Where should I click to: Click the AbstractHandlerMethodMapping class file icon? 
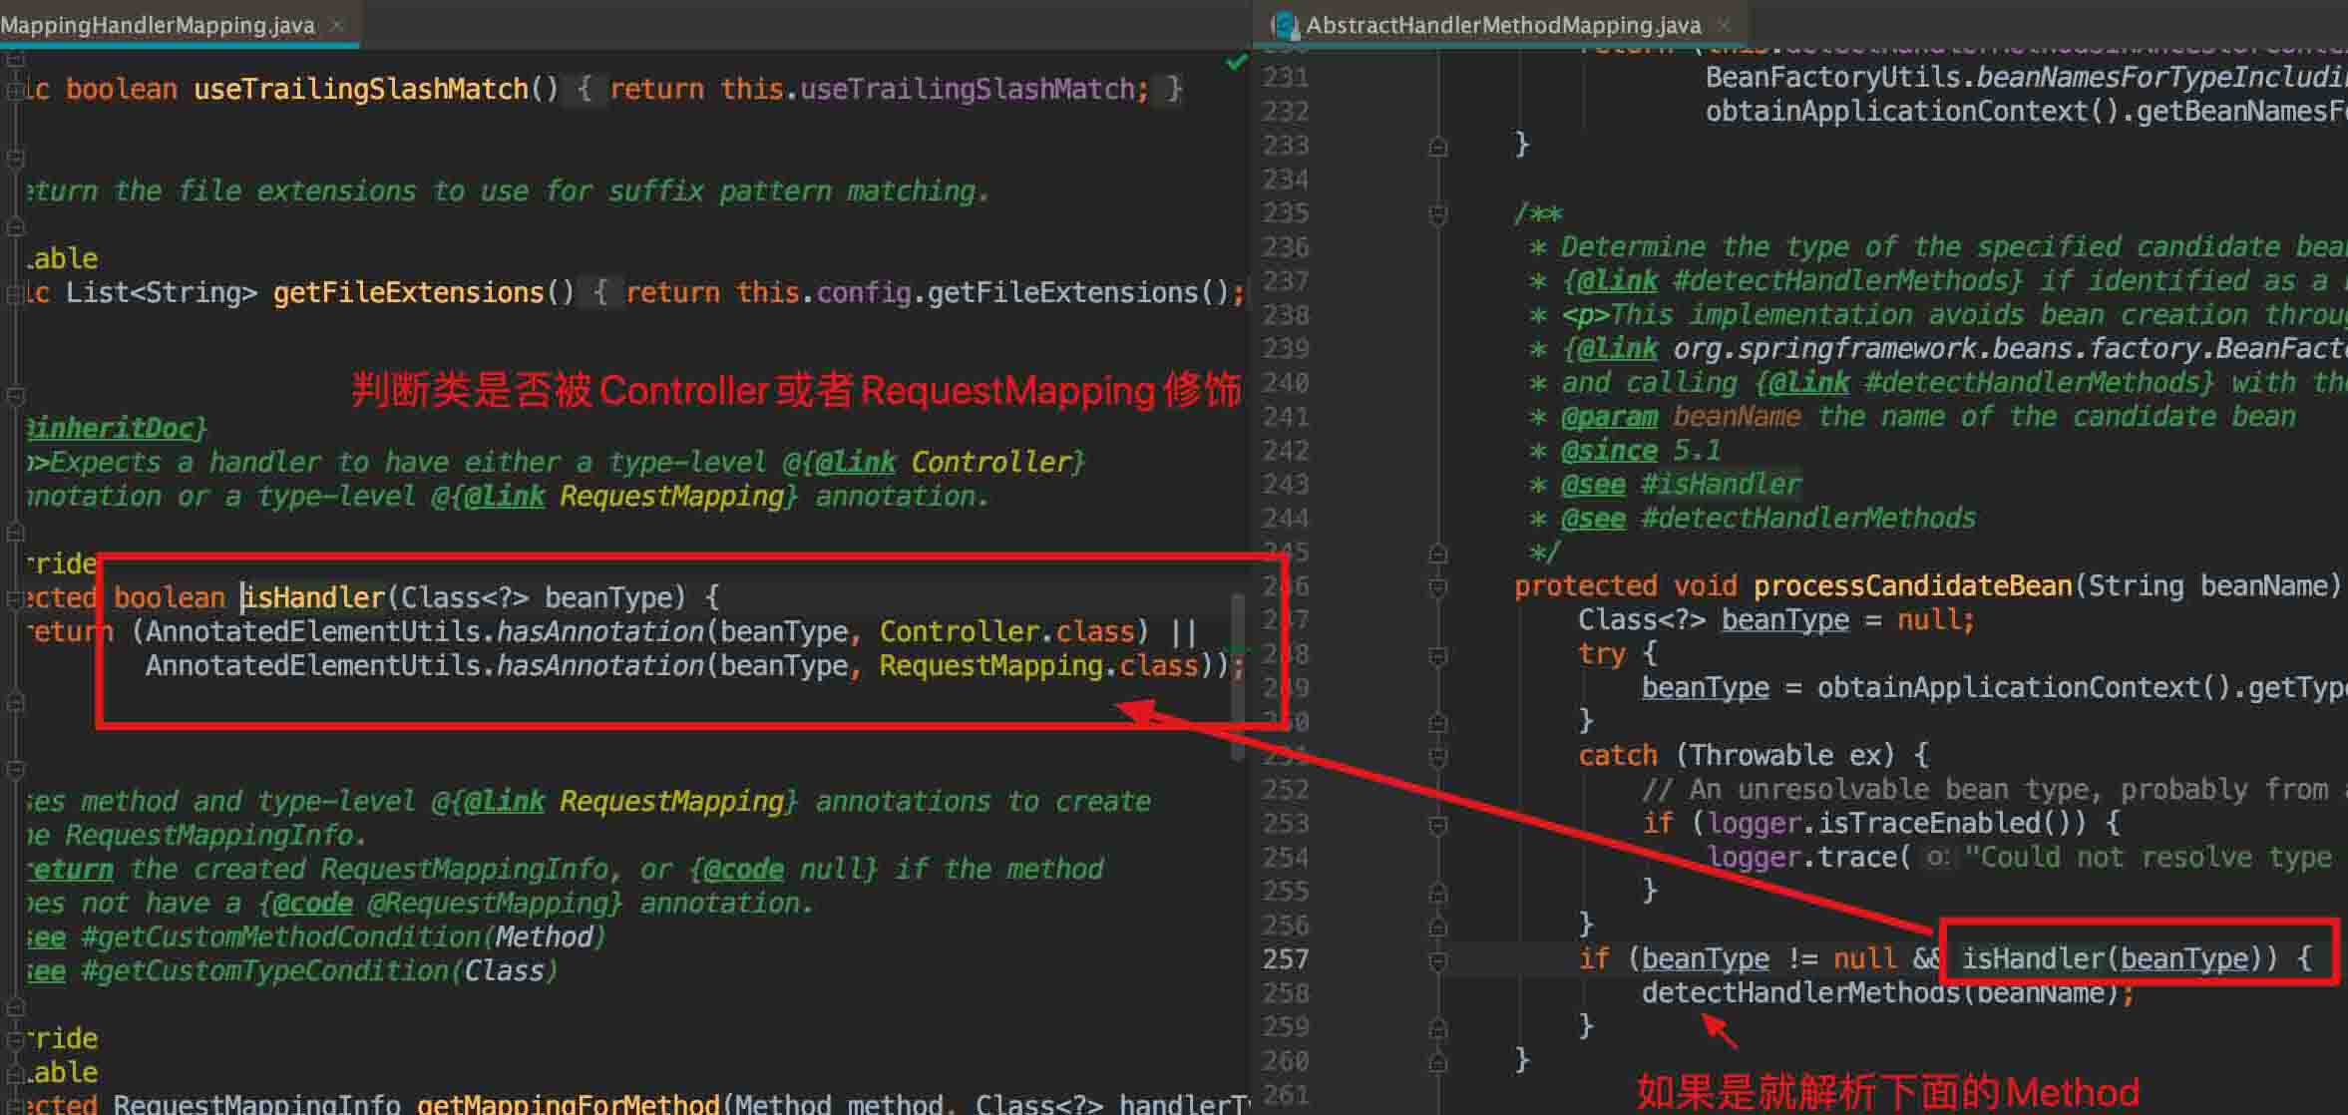pyautogui.click(x=1285, y=24)
